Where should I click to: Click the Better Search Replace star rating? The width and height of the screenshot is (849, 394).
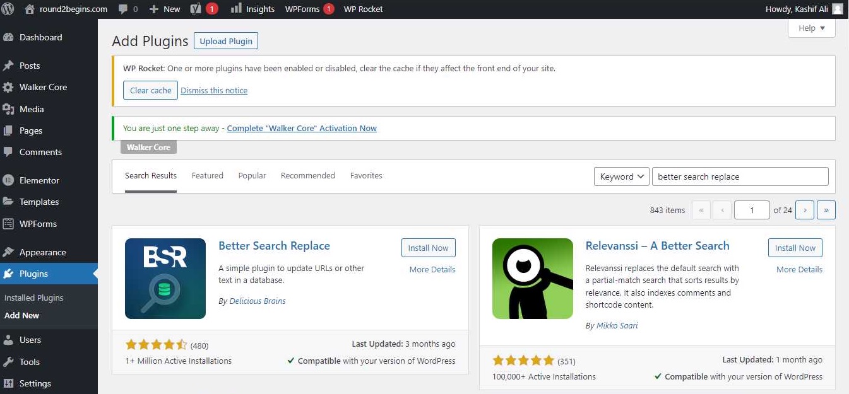point(156,344)
